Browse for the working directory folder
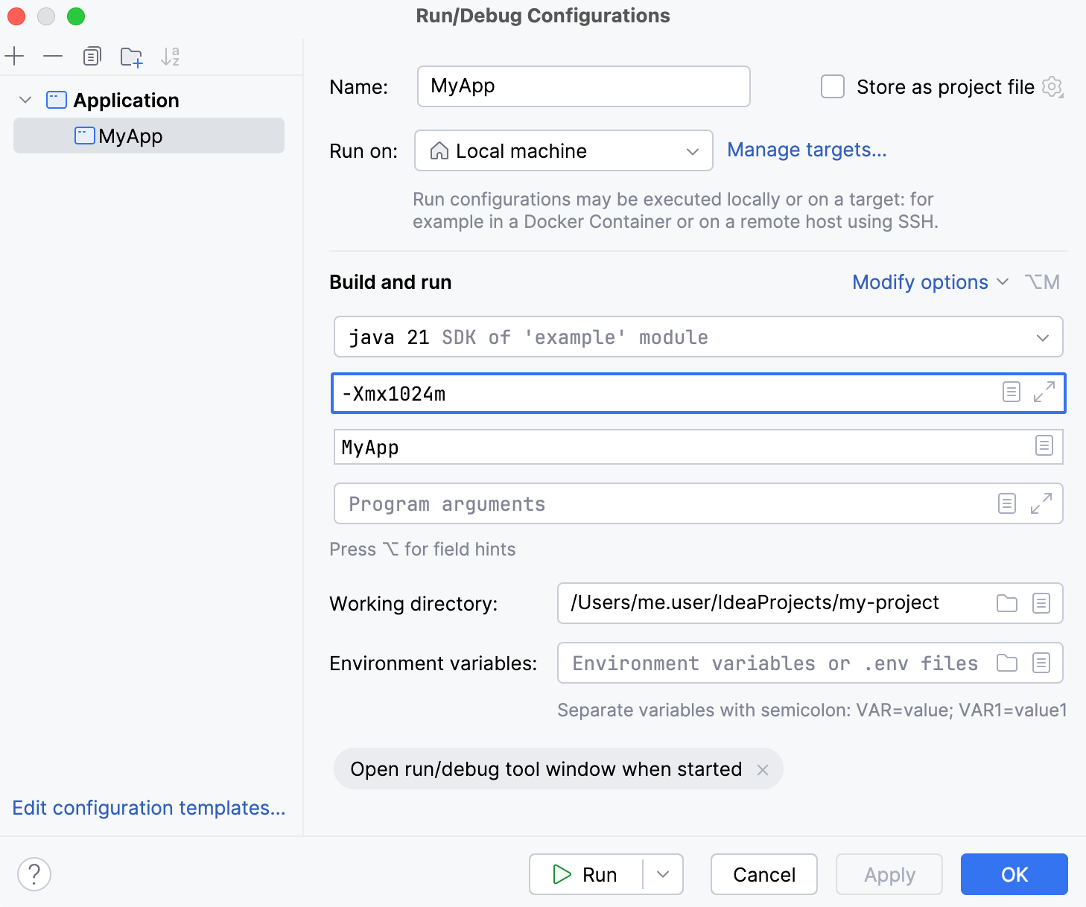 (x=1006, y=603)
